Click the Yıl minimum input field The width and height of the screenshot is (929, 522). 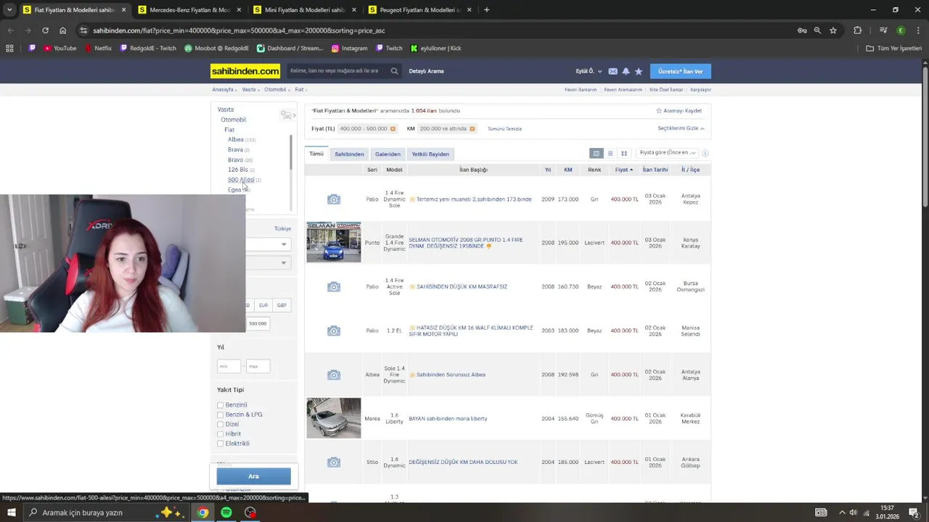[229, 366]
